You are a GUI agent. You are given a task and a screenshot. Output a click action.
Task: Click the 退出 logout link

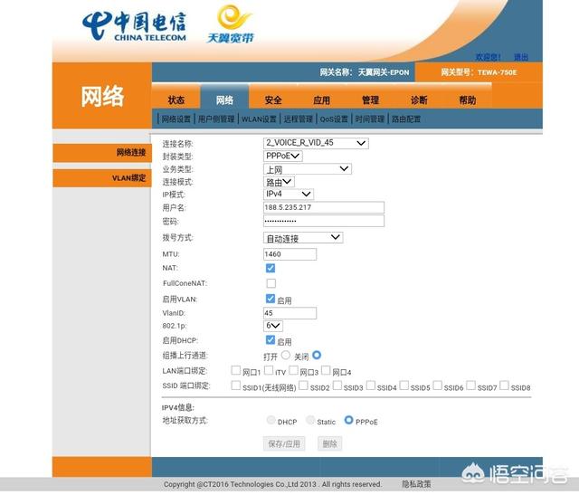pyautogui.click(x=521, y=57)
